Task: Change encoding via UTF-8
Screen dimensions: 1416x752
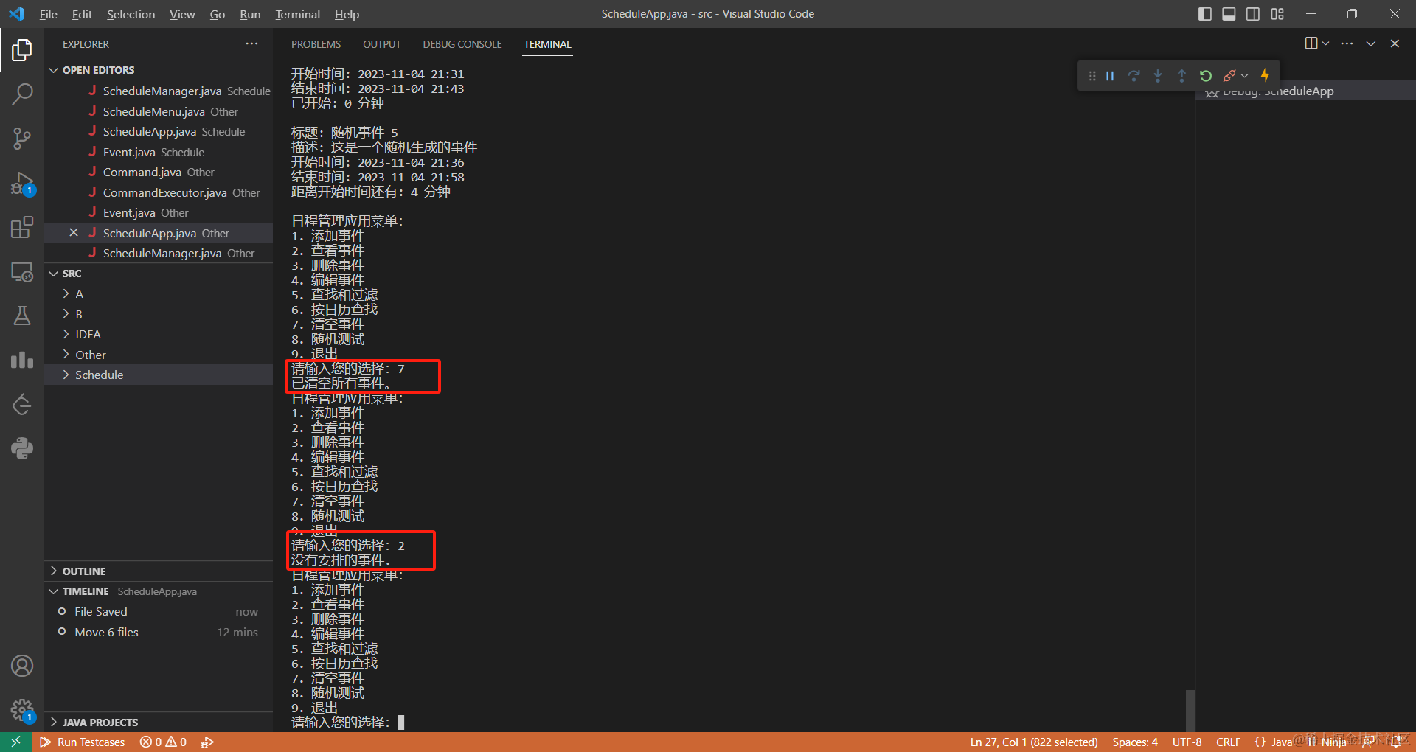Action: [1187, 742]
